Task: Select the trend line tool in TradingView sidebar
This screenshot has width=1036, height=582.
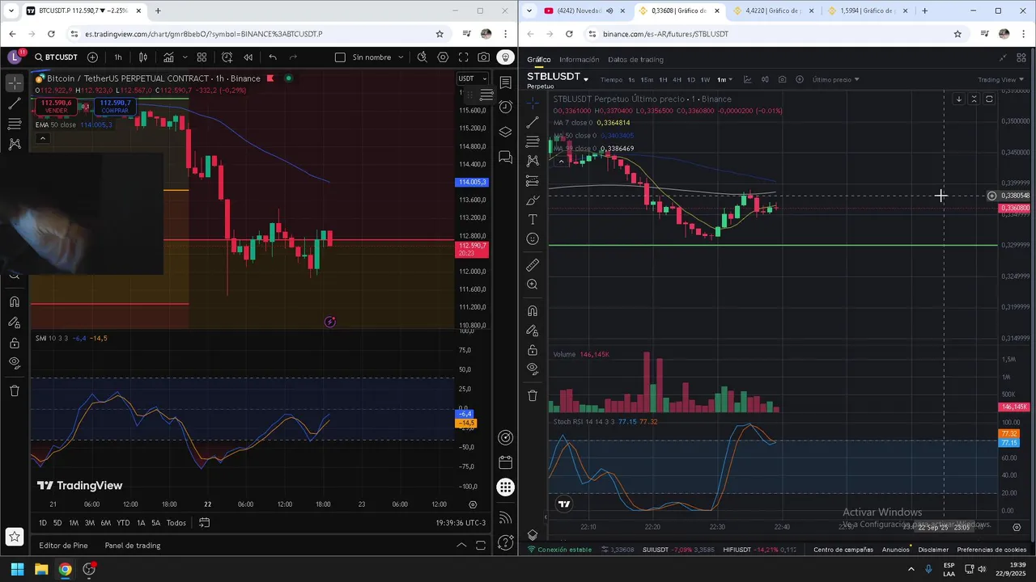Action: 15,103
